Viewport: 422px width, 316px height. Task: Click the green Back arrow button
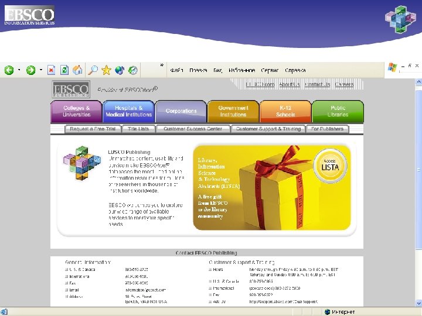click(9, 70)
